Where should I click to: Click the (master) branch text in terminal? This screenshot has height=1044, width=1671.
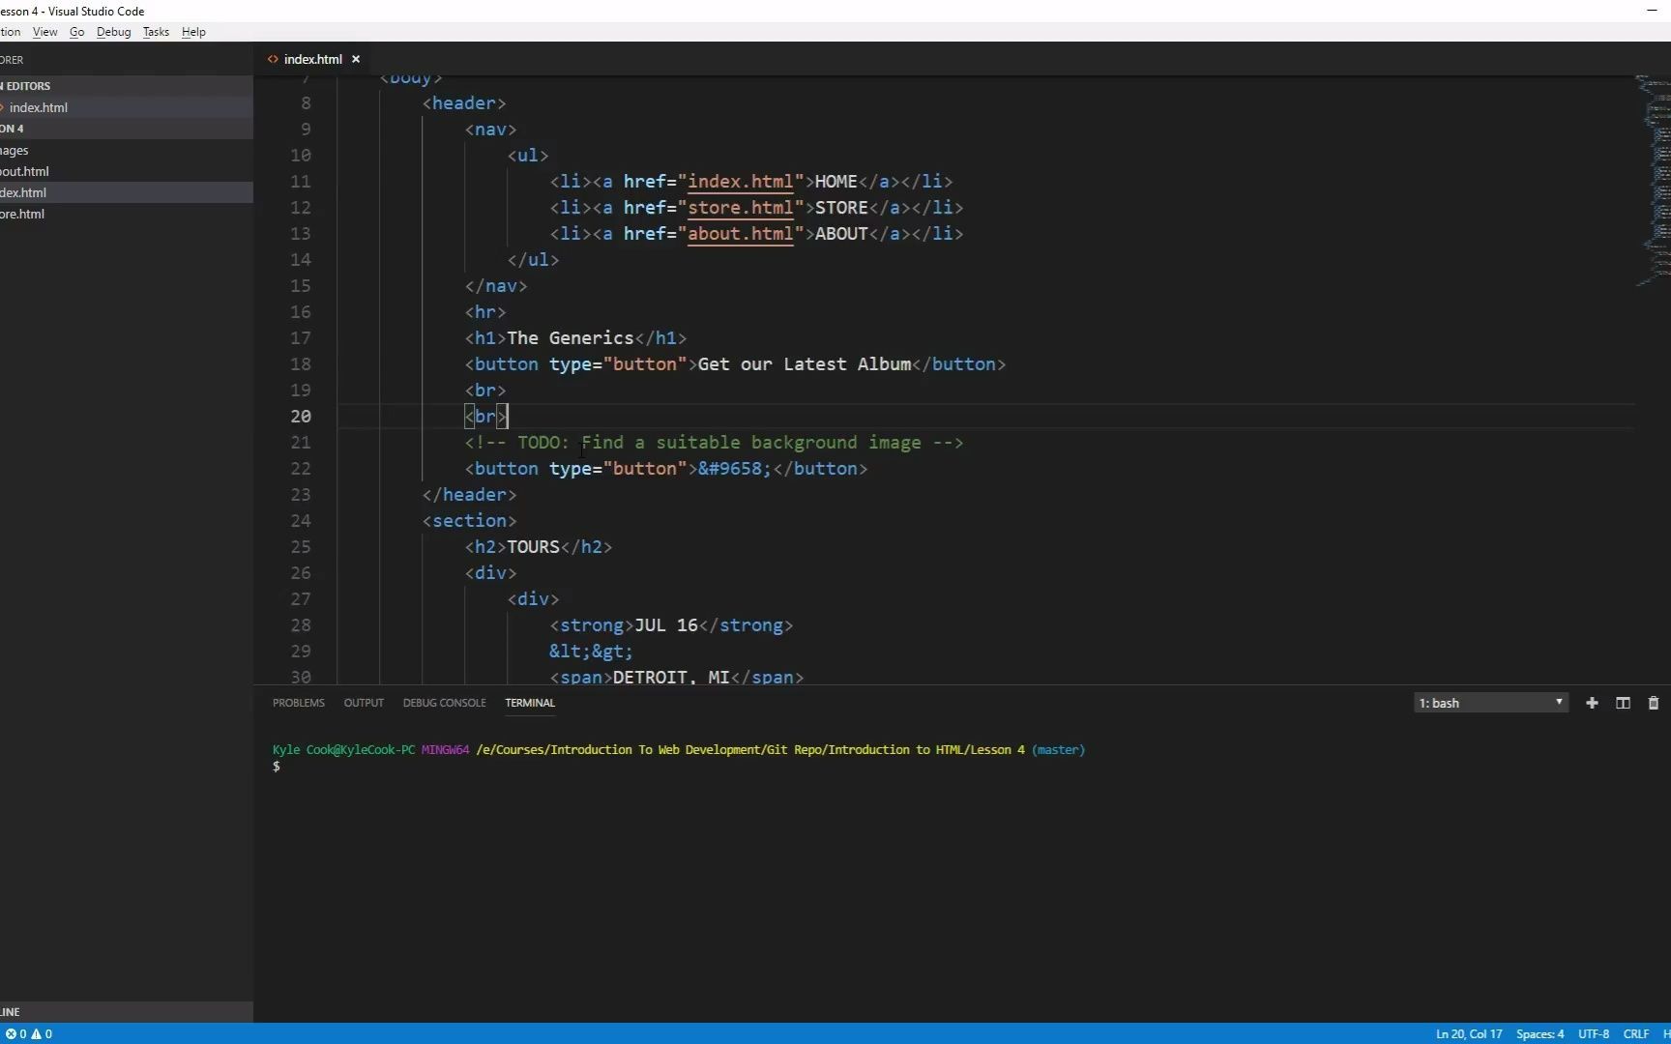click(1058, 750)
